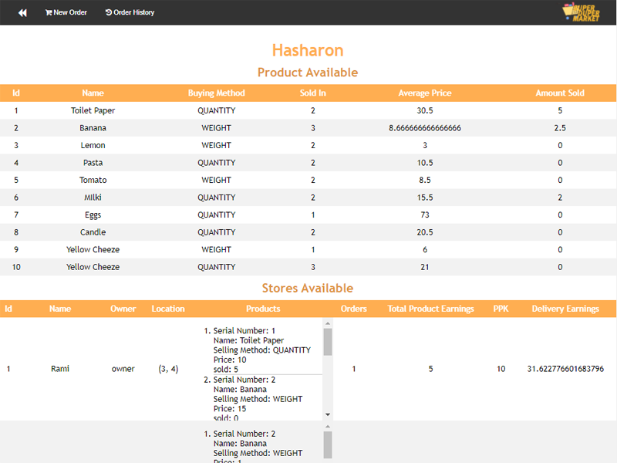The height and width of the screenshot is (463, 617).
Task: Click Serial Number: 2 in the second store's list
Action: 244,434
